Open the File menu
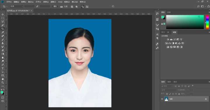This screenshot has height=110, width=210. click(9, 2)
